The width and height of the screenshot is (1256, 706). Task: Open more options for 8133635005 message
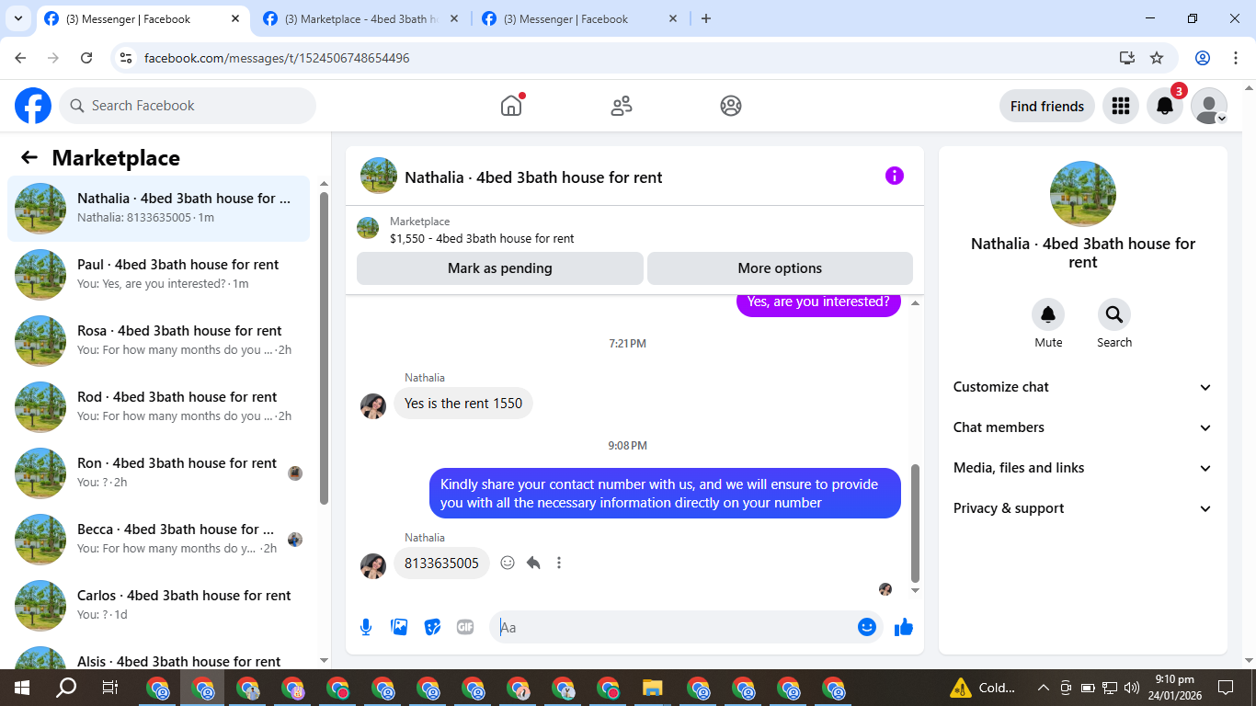(559, 563)
